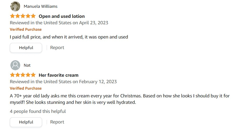Click Verified Purchase on Nat's review
The image size is (240, 132).
pos(26,88)
